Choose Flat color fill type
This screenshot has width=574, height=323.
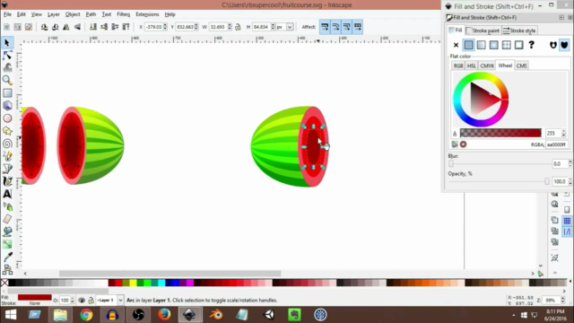[468, 45]
